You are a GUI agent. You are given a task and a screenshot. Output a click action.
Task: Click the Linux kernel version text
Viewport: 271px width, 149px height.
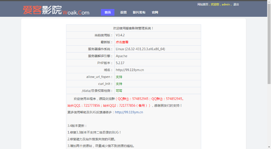(140, 49)
